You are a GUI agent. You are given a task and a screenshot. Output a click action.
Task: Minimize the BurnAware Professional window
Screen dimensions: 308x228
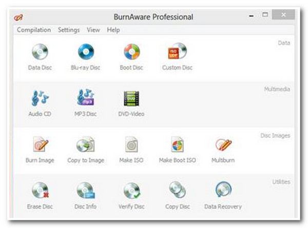point(251,15)
